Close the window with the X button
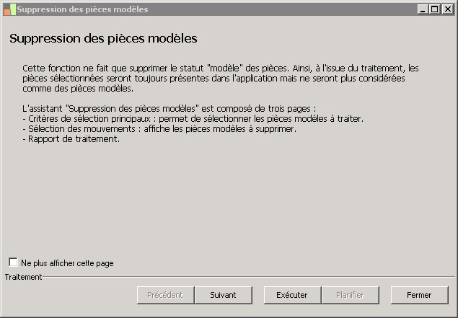The height and width of the screenshot is (318, 458). tap(446, 9)
